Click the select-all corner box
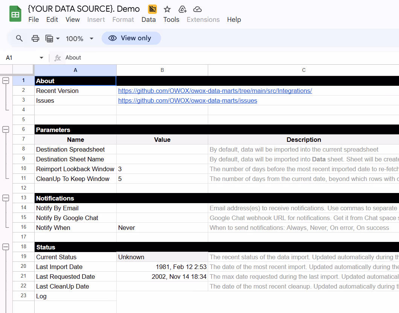This screenshot has height=313, width=399. [23, 70]
